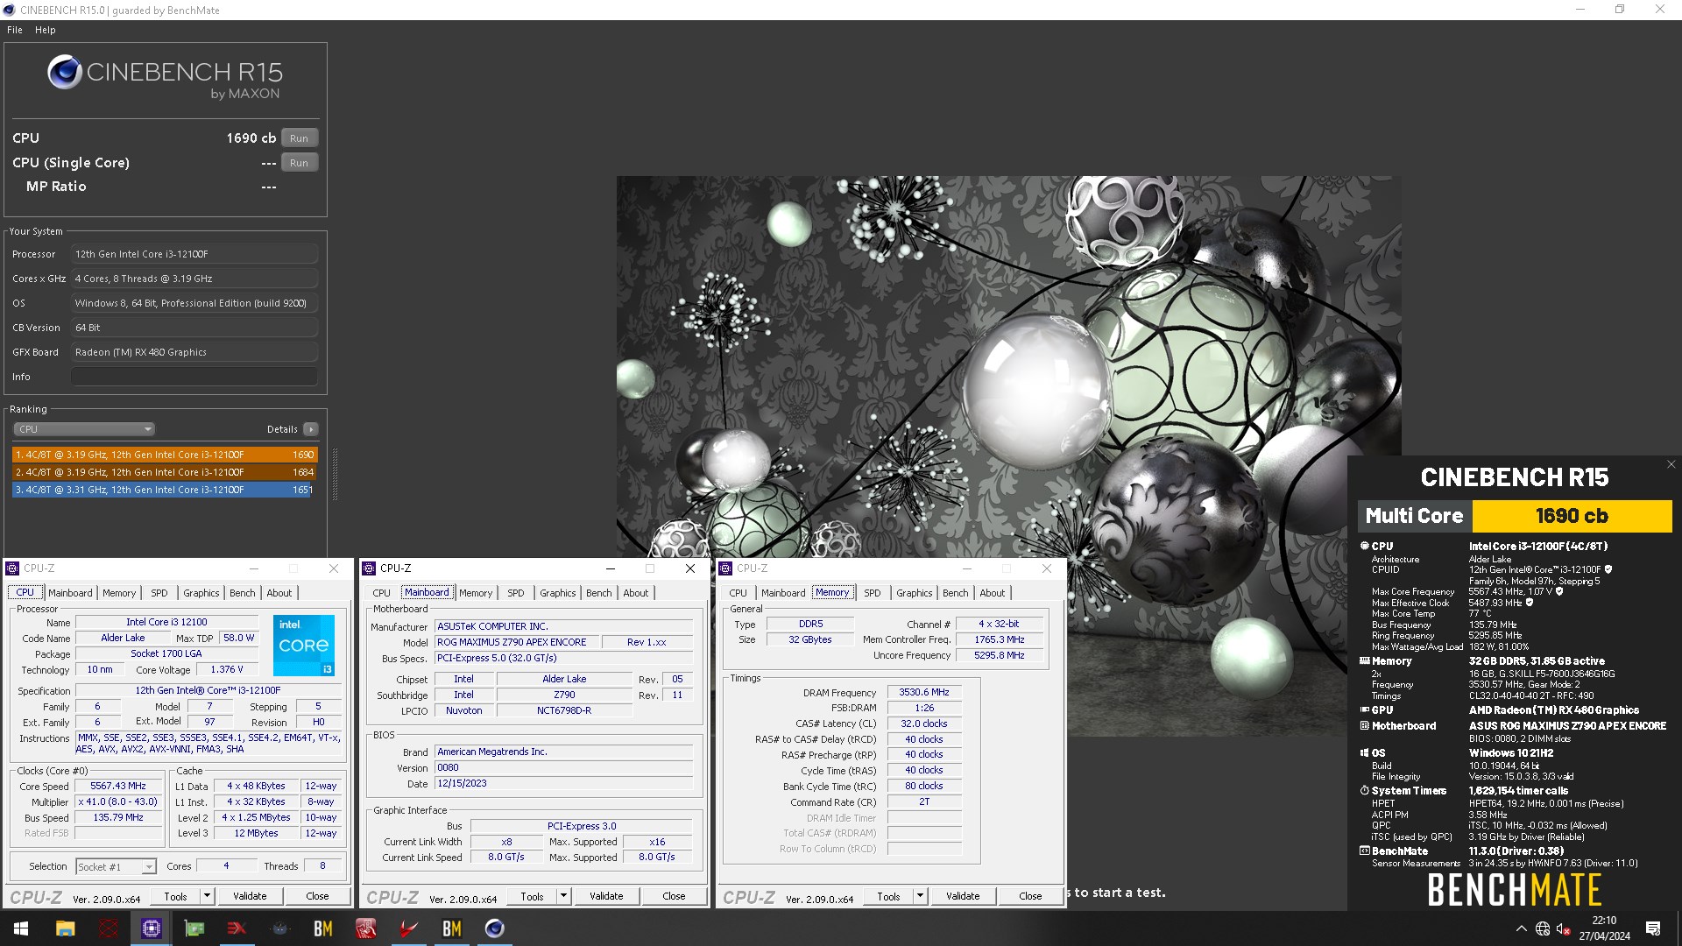The image size is (1682, 946).
Task: Click the Info field in Your System
Action: coord(194,377)
